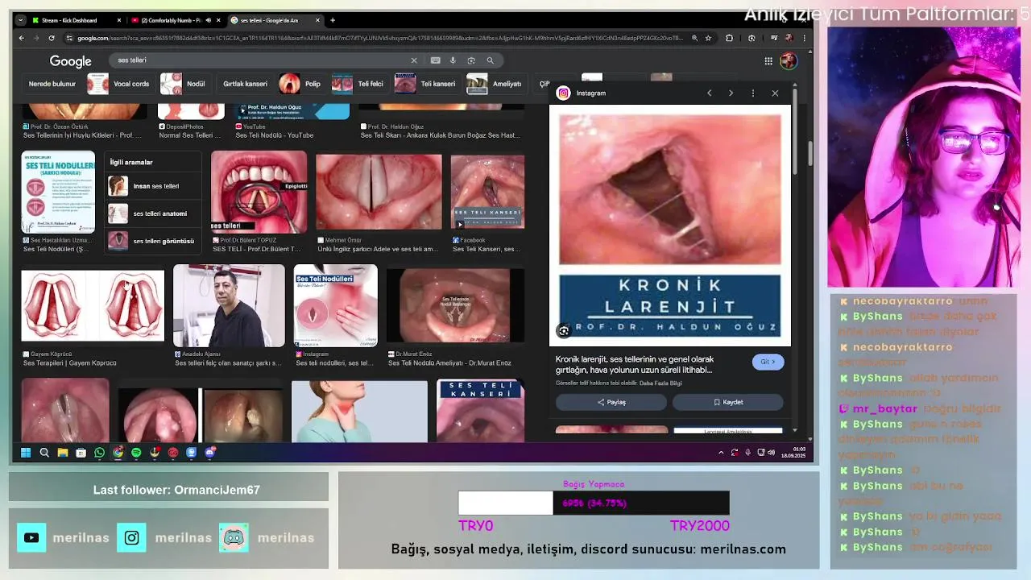Image resolution: width=1031 pixels, height=580 pixels.
Task: Show hidden system tray icons
Action: 721,453
